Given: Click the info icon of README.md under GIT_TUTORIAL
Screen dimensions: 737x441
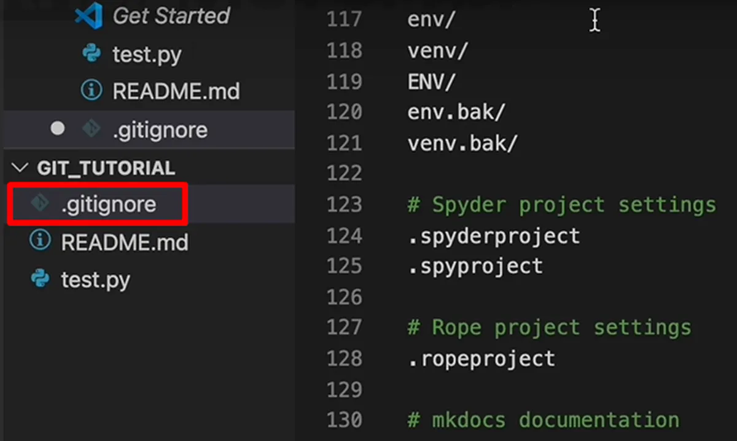Looking at the screenshot, I should tap(41, 242).
